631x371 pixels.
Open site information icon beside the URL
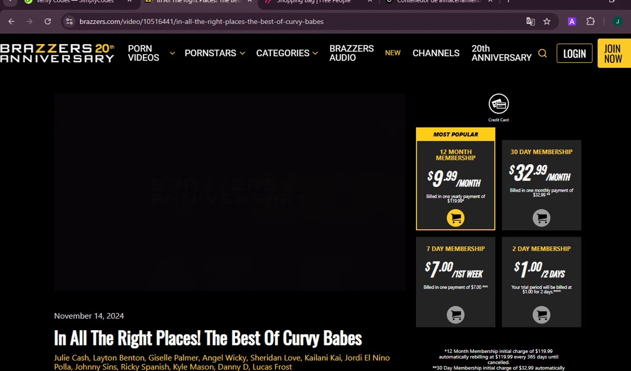point(69,21)
